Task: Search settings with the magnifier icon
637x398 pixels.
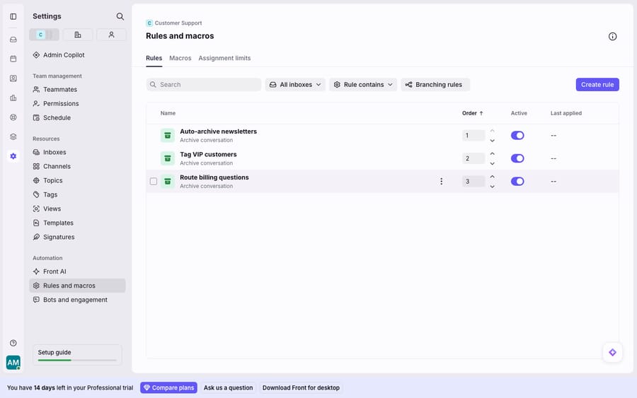Action: pos(120,16)
